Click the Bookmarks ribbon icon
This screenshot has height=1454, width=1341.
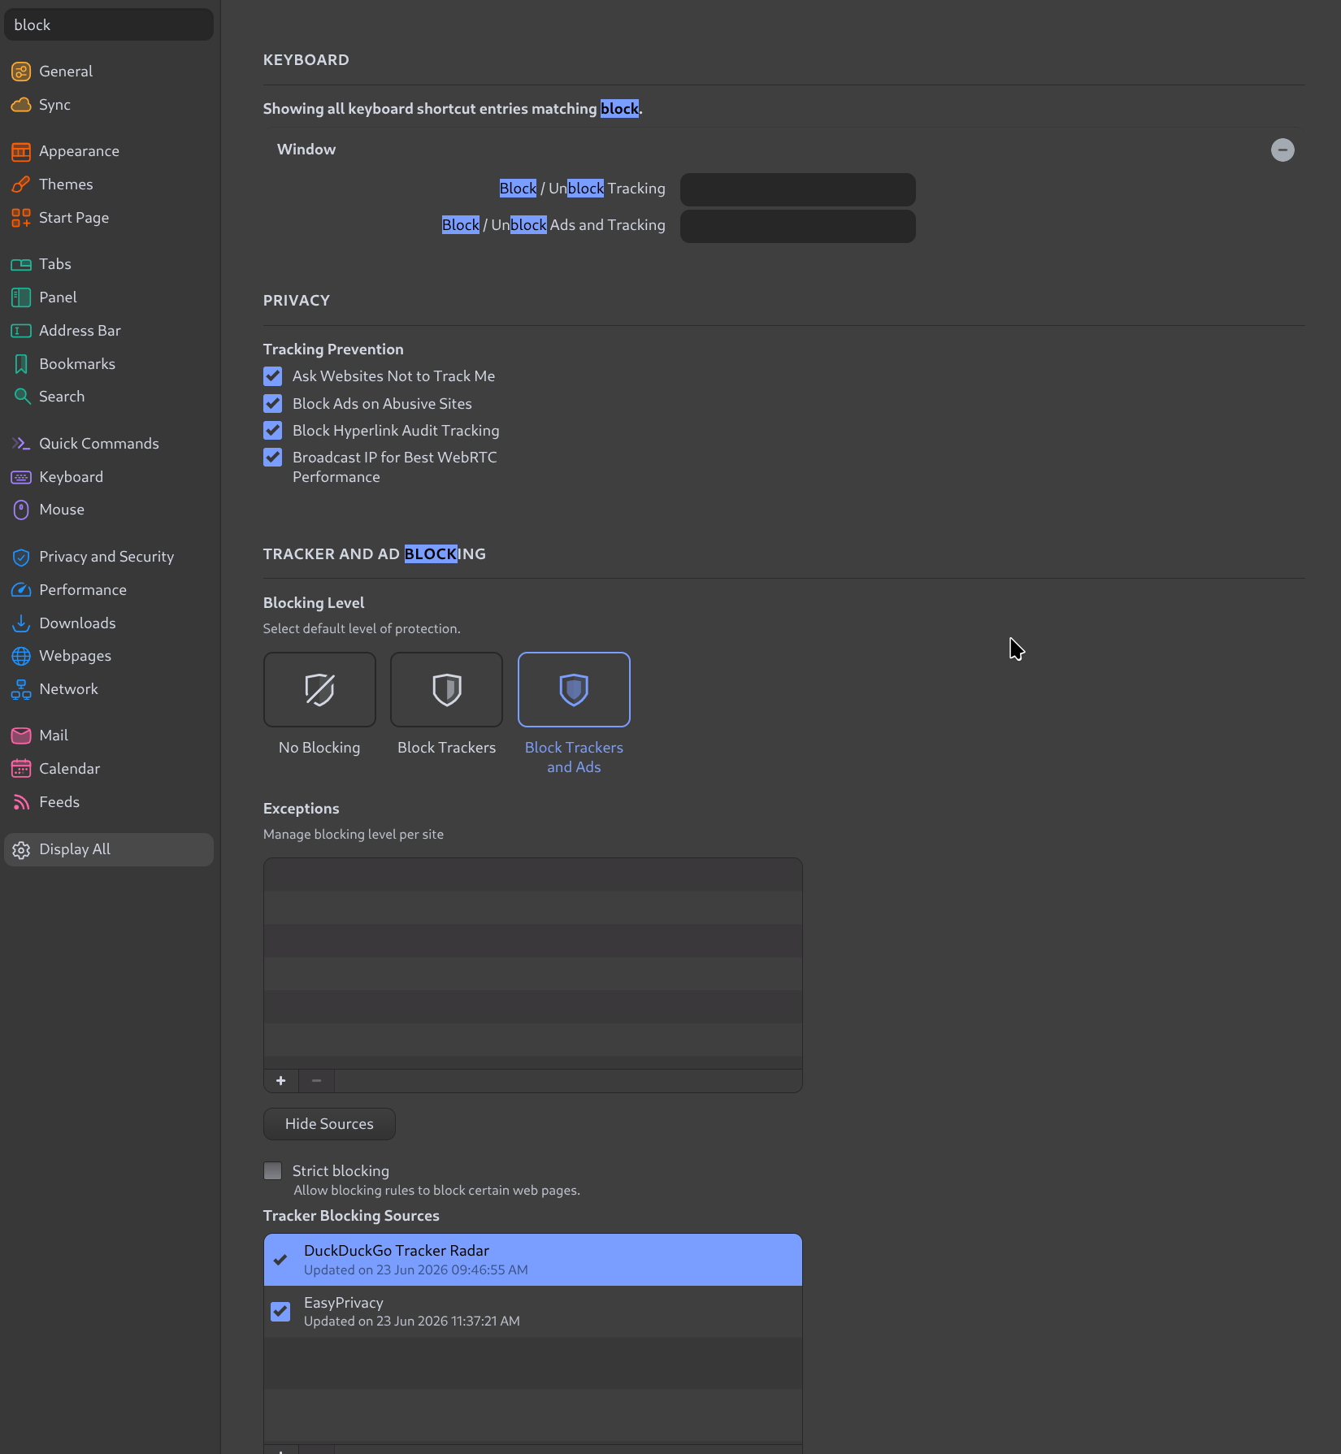tap(21, 364)
